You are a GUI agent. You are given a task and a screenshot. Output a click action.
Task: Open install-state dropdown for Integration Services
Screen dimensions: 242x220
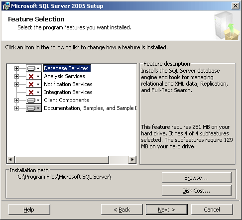pos(34,92)
